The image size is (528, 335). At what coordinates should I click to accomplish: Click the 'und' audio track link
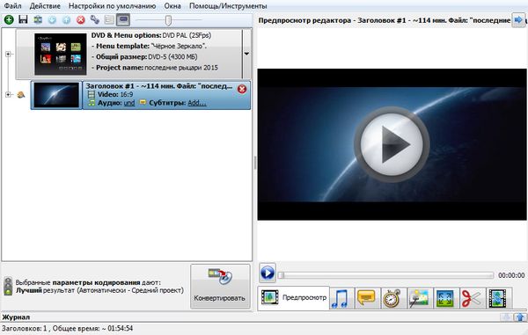(x=129, y=103)
